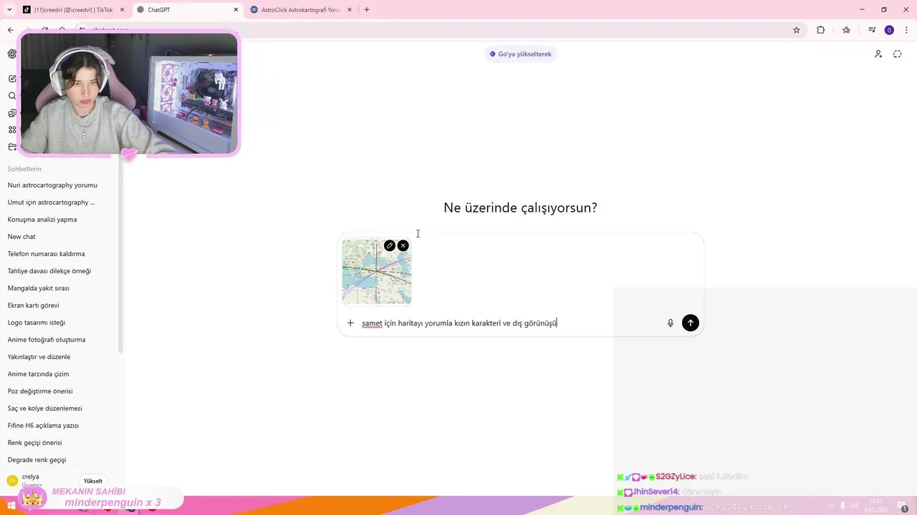Open a new browser tab
The width and height of the screenshot is (917, 515).
tap(367, 10)
